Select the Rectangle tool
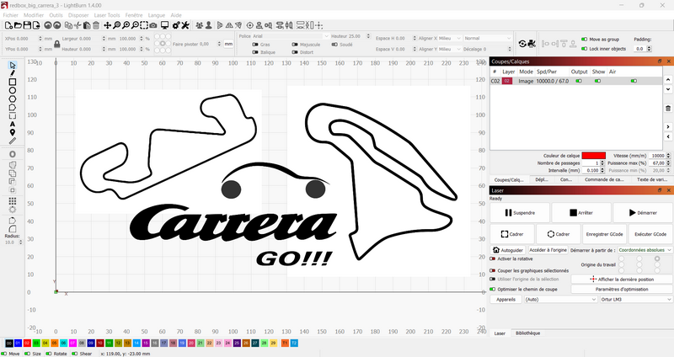Screen dimensions: 674x357 (x=13, y=82)
